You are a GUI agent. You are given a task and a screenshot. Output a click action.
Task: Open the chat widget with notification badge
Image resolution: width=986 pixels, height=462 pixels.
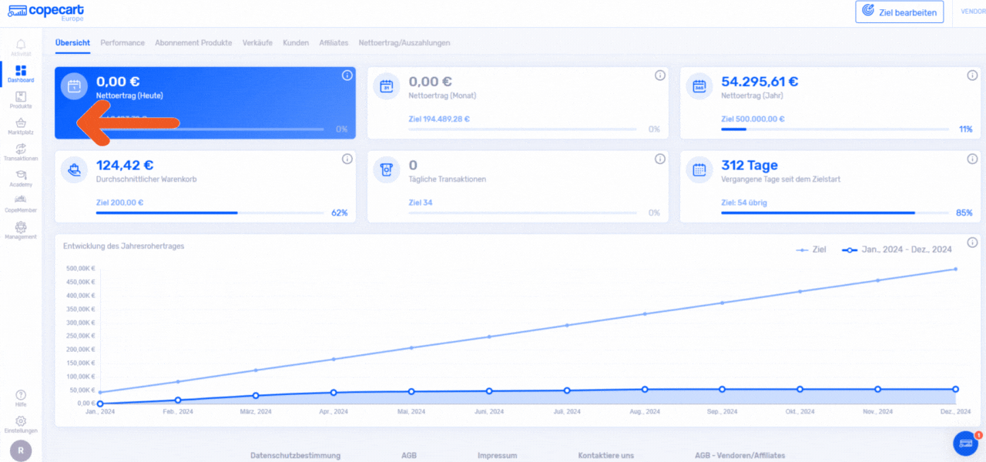click(965, 443)
